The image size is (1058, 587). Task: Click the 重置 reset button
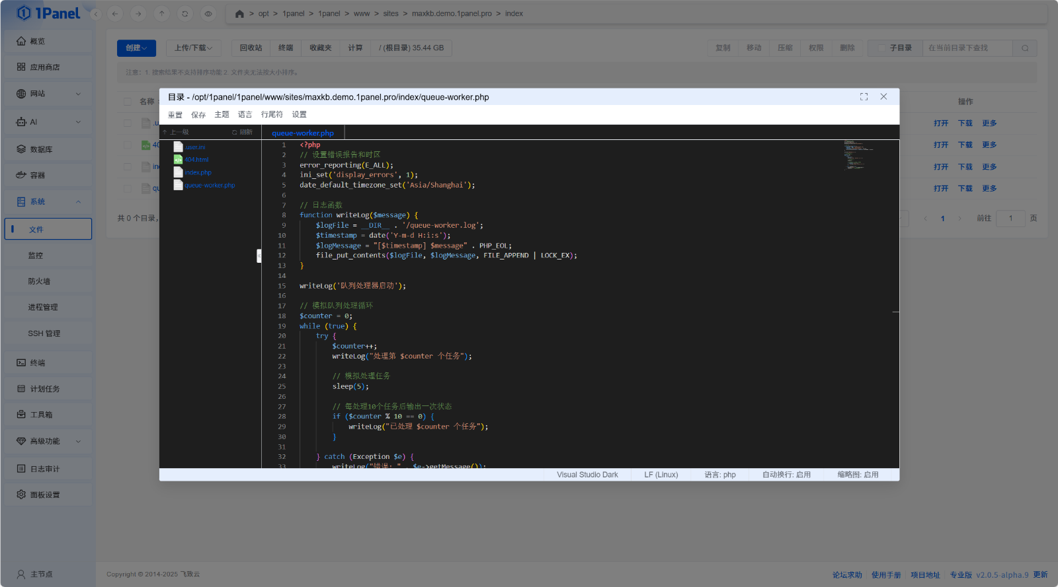175,115
